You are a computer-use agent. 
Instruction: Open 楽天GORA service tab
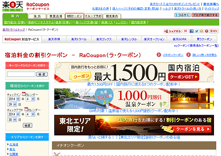179,39
